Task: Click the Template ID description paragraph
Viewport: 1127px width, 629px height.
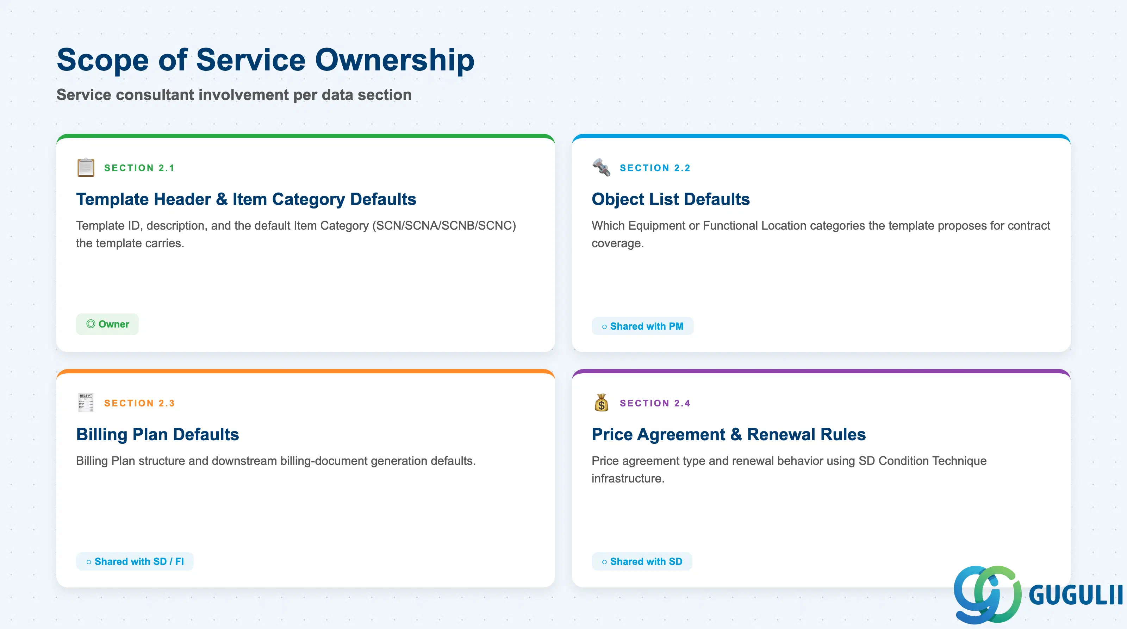Action: click(296, 235)
